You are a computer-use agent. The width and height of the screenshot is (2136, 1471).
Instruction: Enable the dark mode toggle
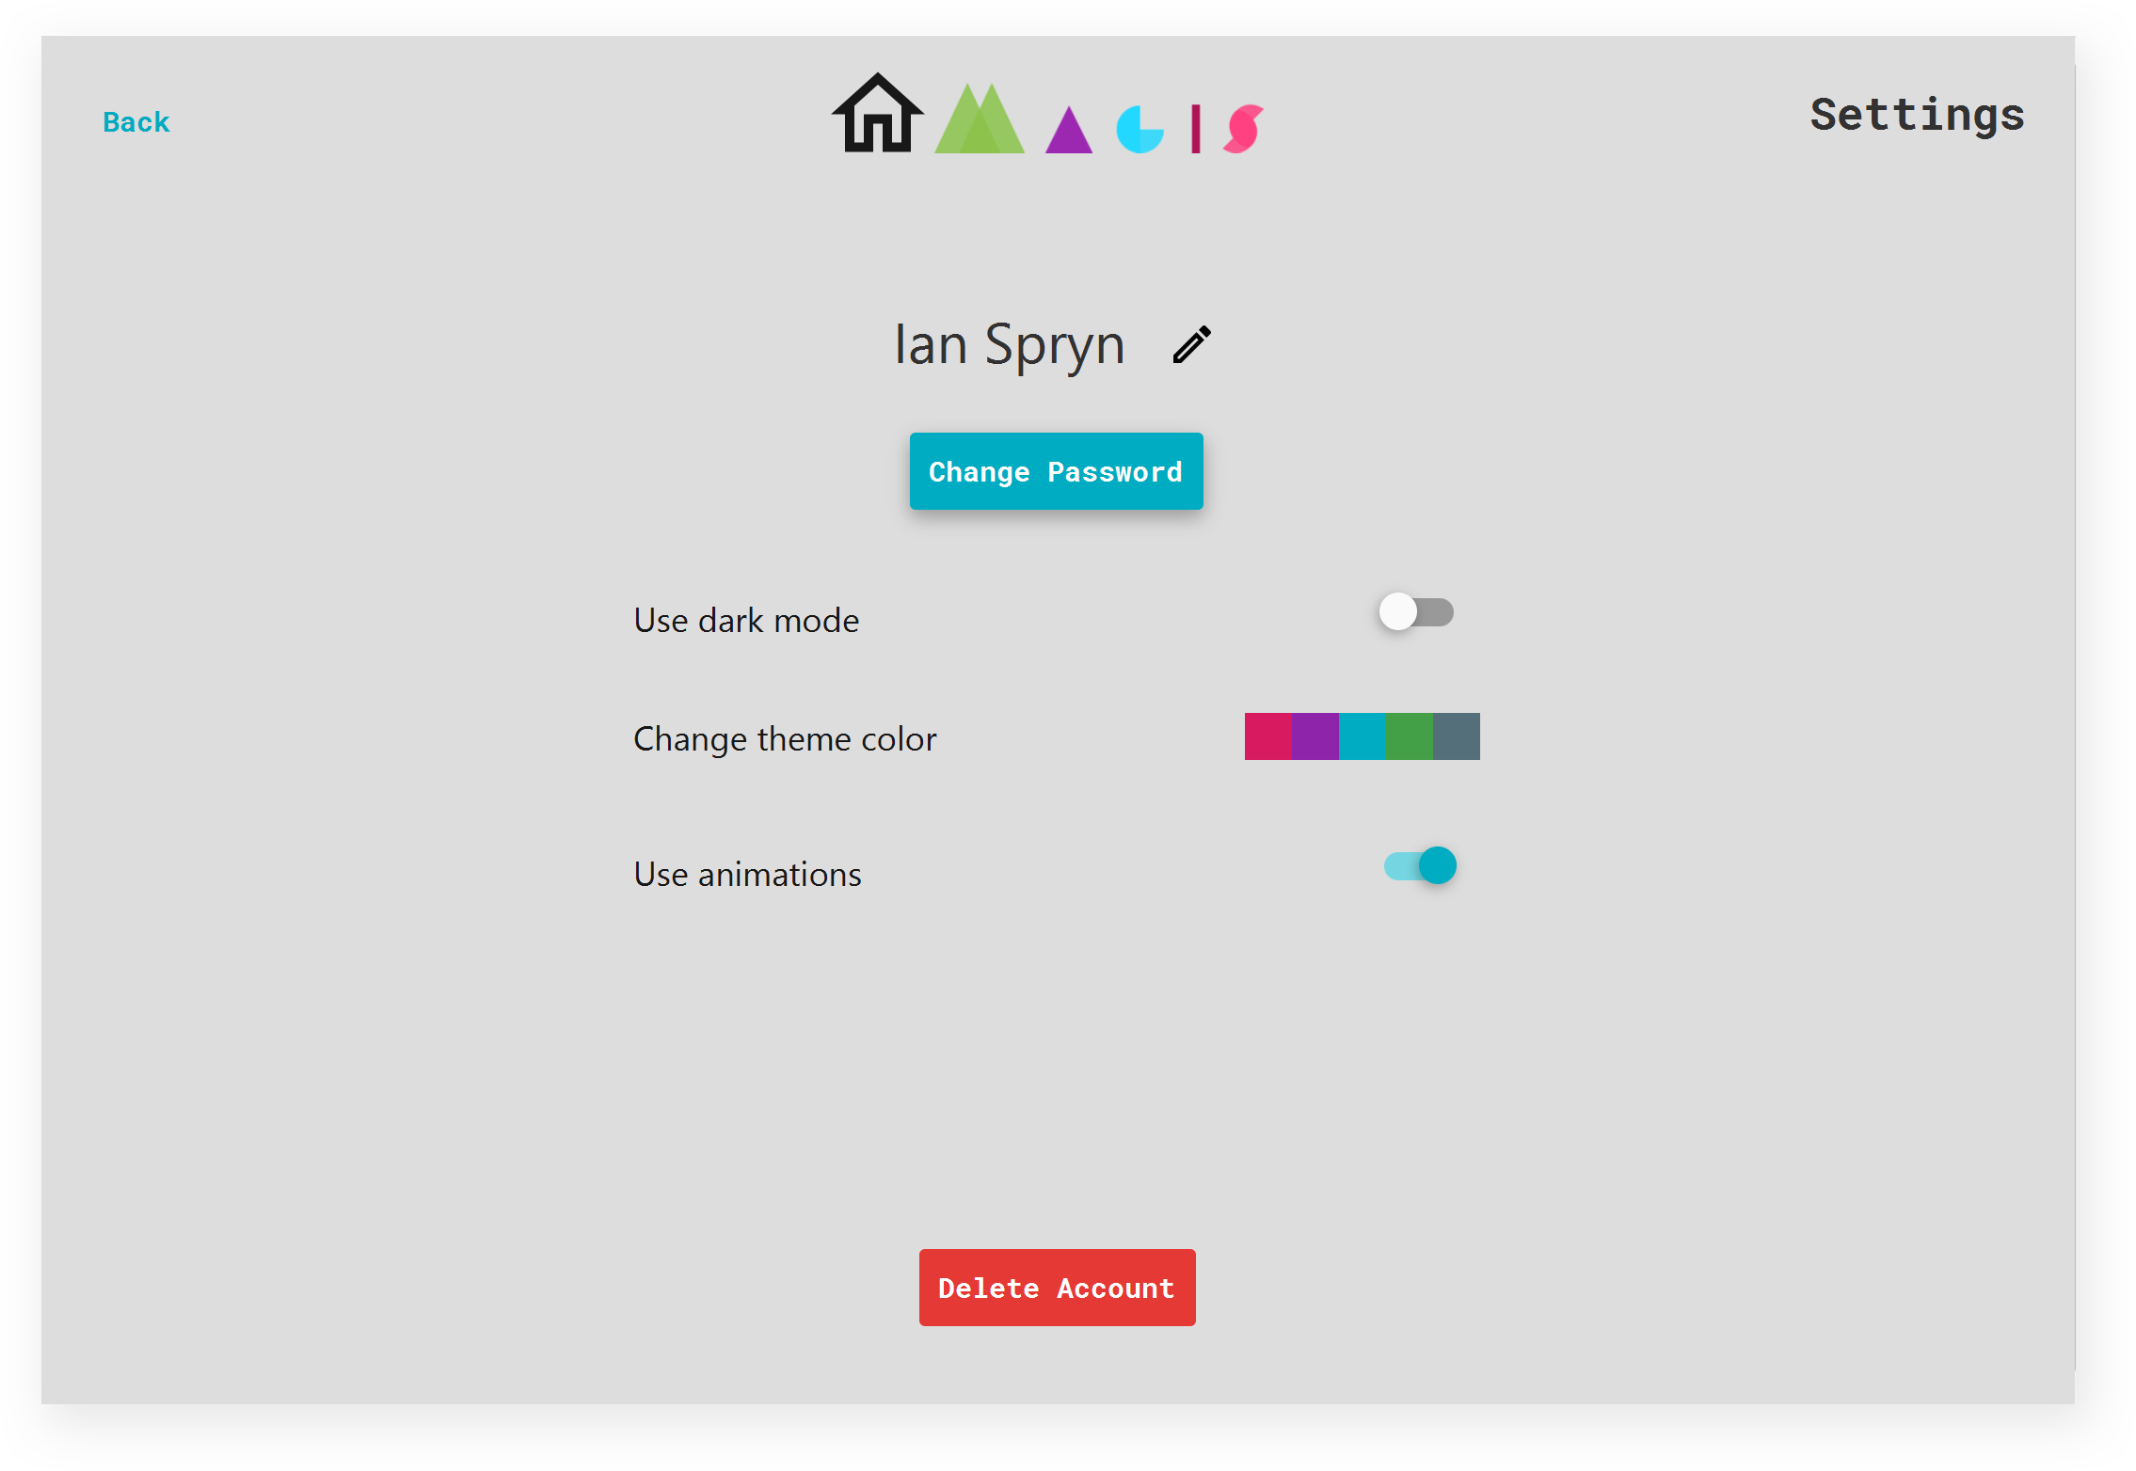click(x=1416, y=612)
